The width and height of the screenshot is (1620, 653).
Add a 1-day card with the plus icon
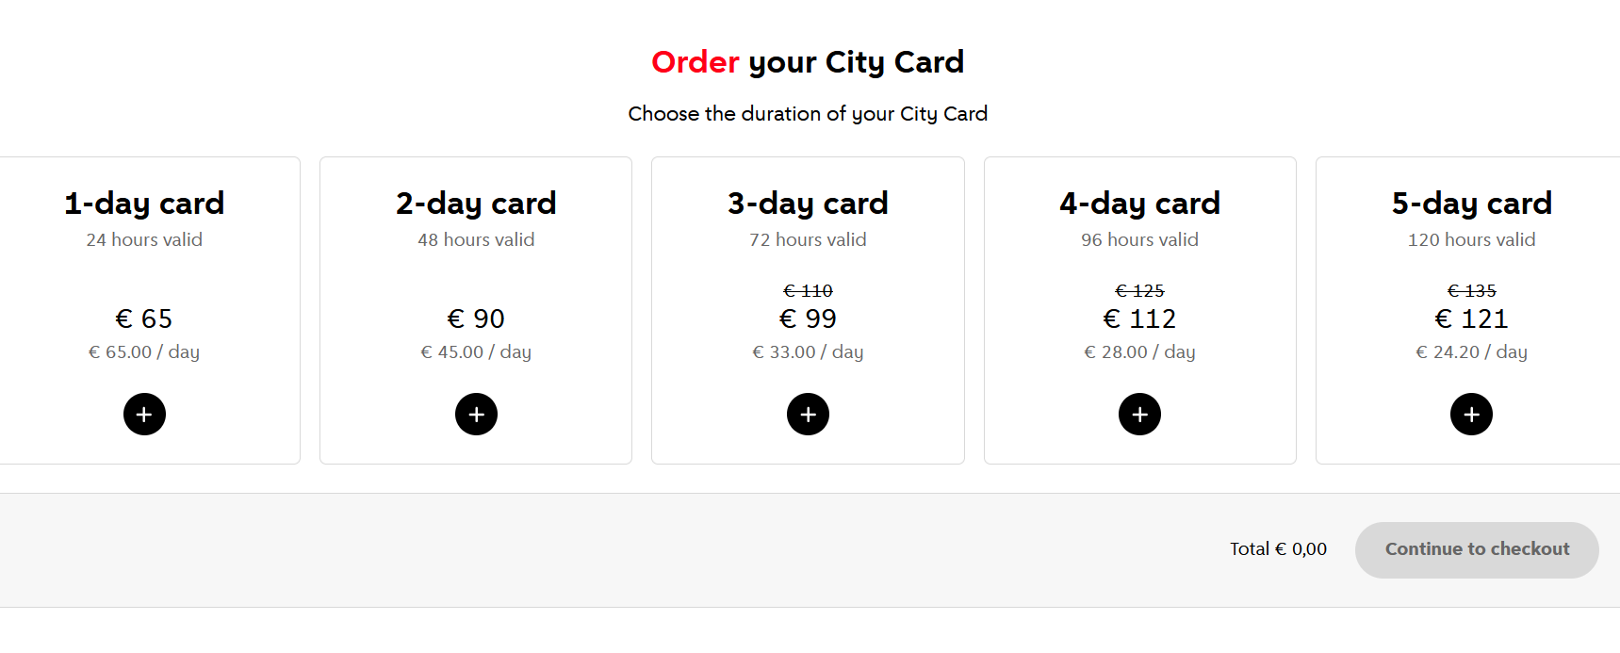144,415
